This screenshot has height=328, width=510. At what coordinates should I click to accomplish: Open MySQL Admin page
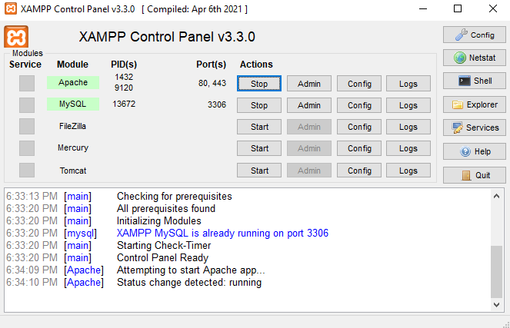click(309, 105)
